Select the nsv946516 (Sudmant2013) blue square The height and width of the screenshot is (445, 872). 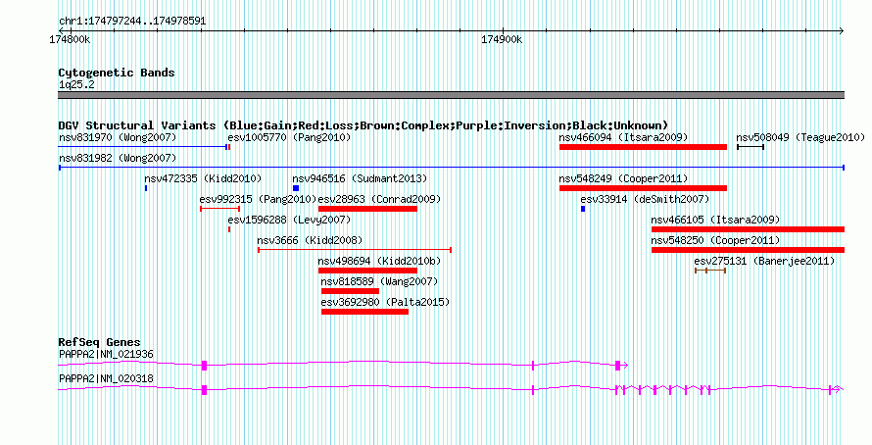click(x=296, y=188)
